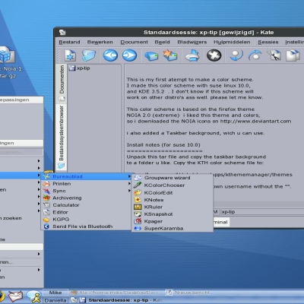Print the document via the printer icon

[192, 55]
